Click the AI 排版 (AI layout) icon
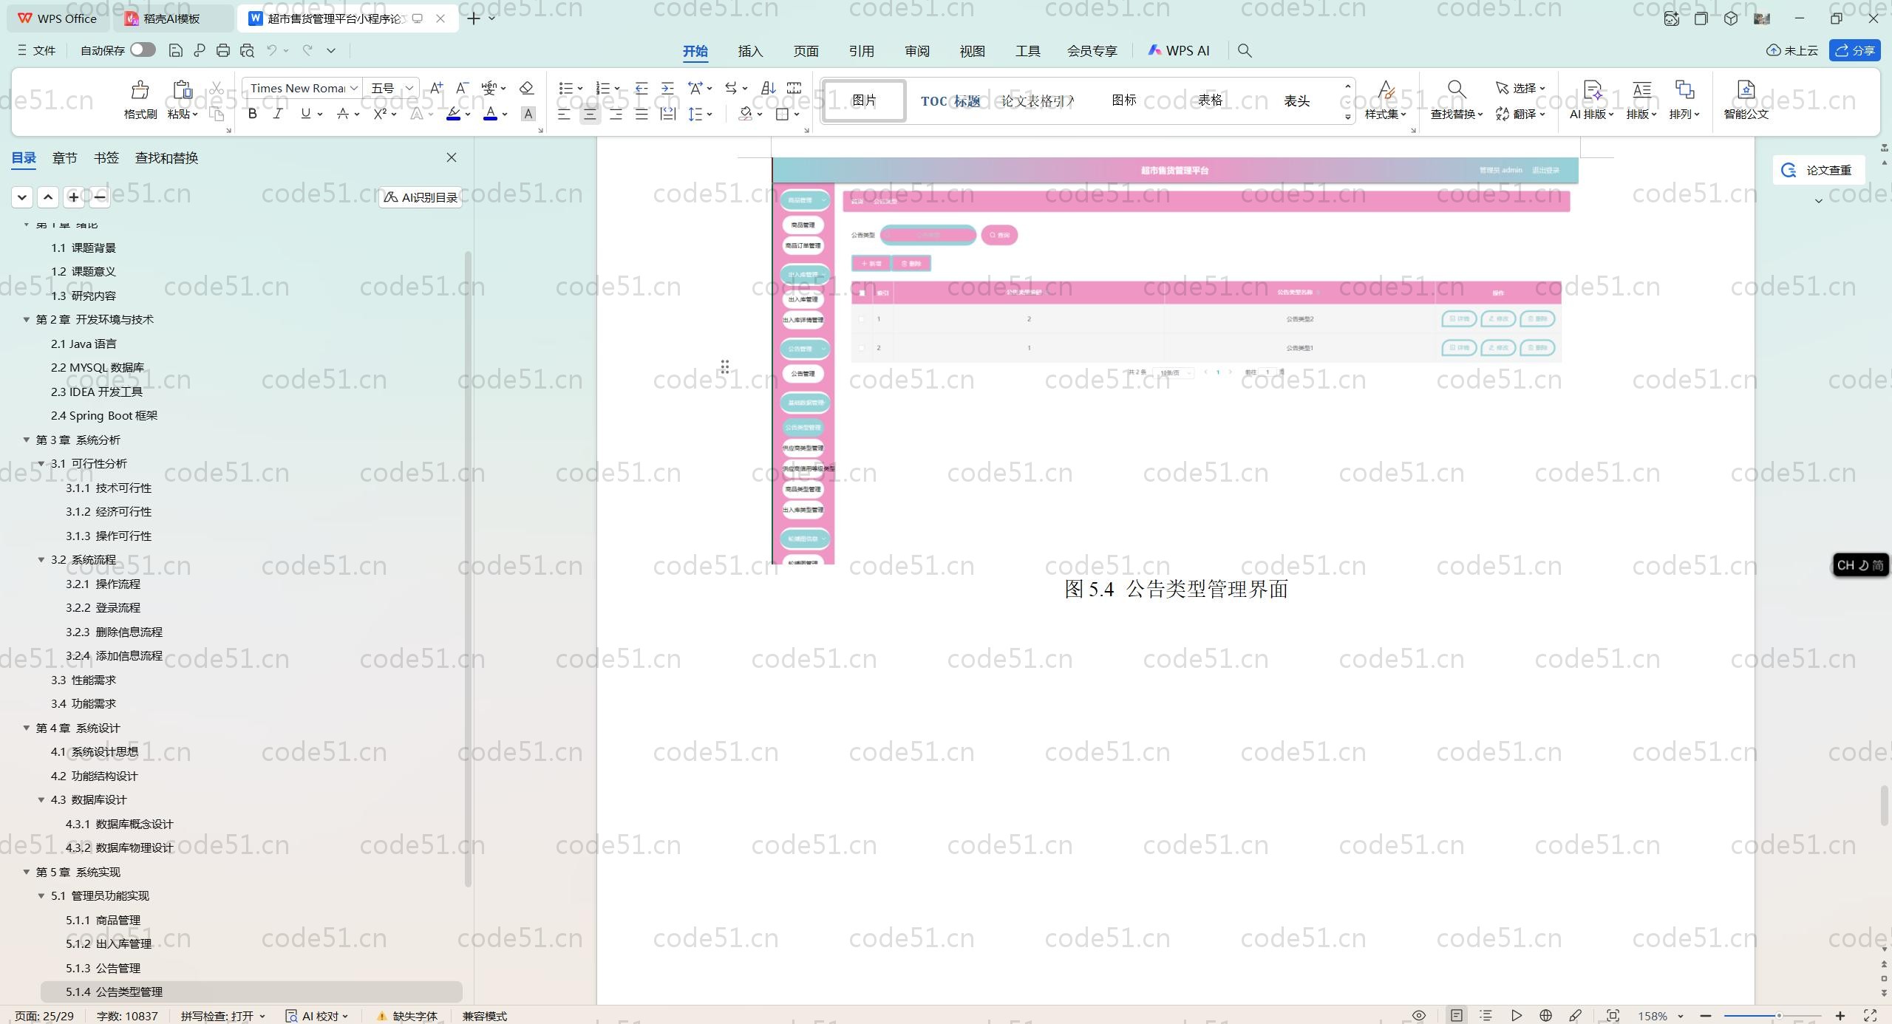 [1591, 99]
